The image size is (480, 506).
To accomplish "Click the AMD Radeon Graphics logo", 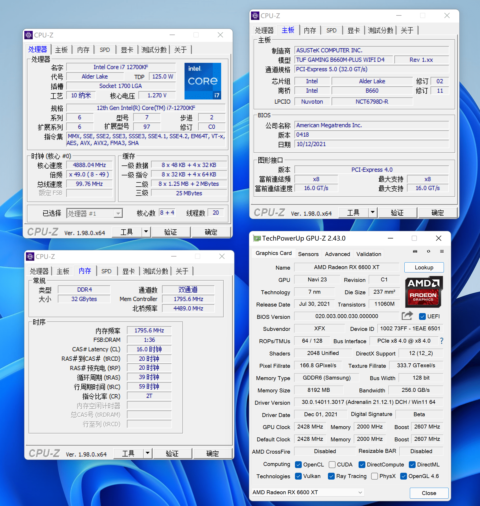I will pos(424,292).
